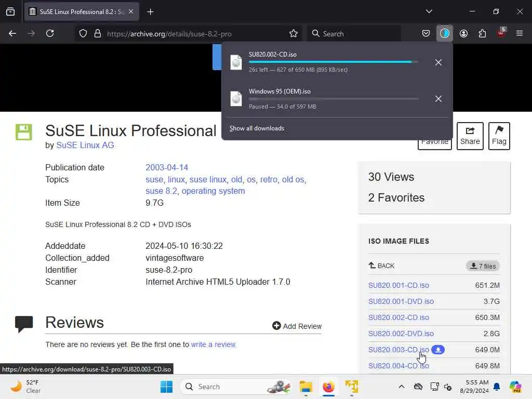Open the 'suse' topic link
Image resolution: width=532 pixels, height=399 pixels.
pos(154,179)
